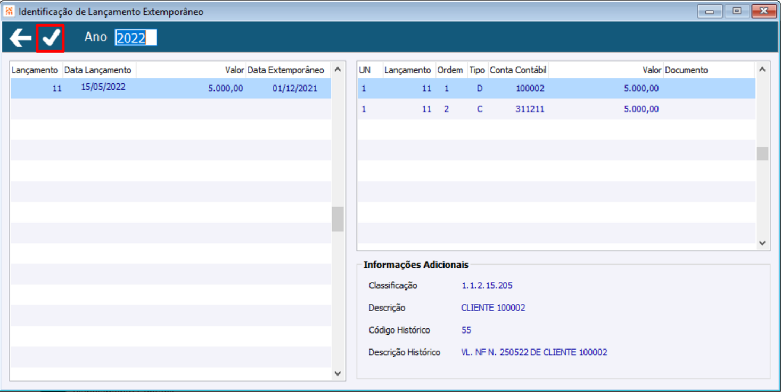
Task: Click the C type cell in right table
Action: 480,109
